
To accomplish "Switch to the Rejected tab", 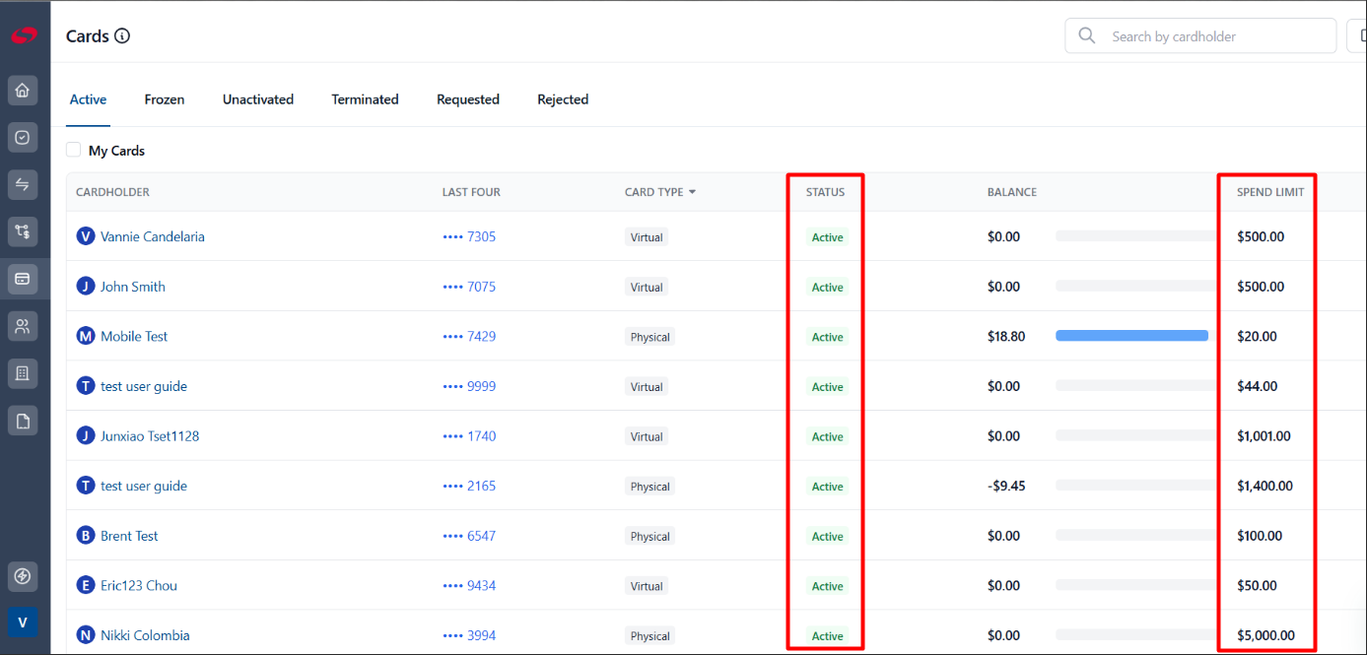I will (x=563, y=99).
